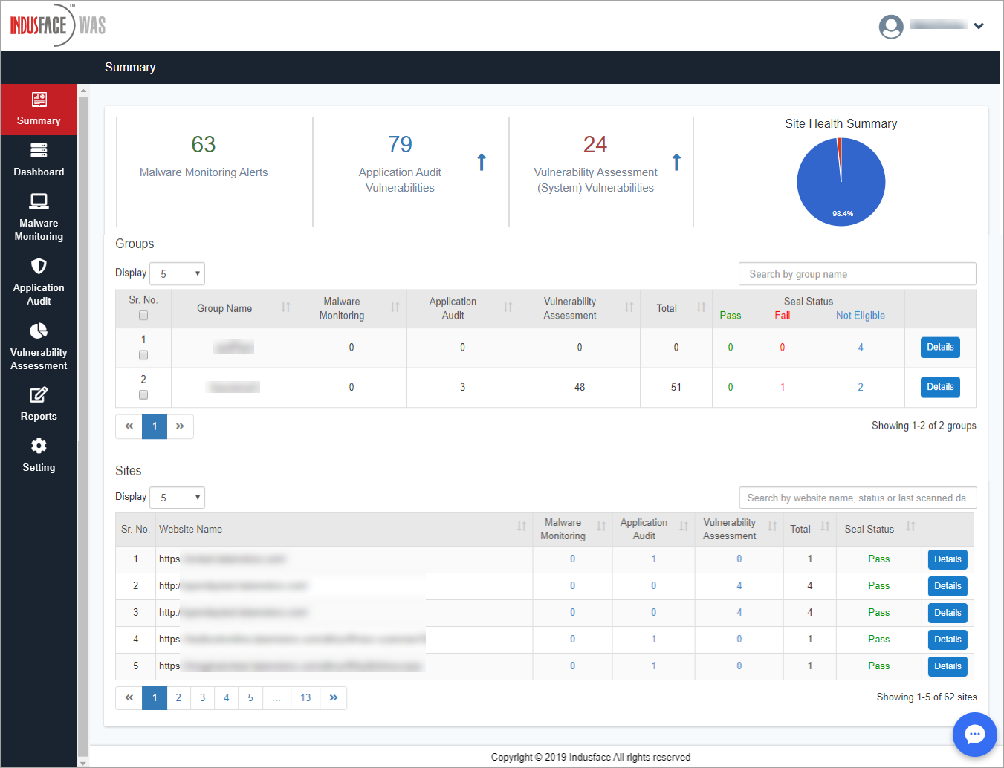Click the 24 Vulnerability Assessment count
Screen dimensions: 1004x768
tap(595, 144)
